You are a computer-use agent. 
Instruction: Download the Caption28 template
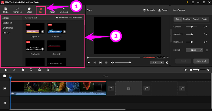43,49
